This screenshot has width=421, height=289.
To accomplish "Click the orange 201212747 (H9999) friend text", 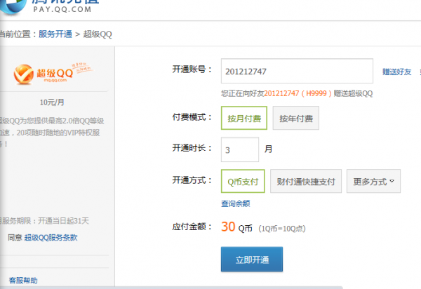I will [x=299, y=93].
